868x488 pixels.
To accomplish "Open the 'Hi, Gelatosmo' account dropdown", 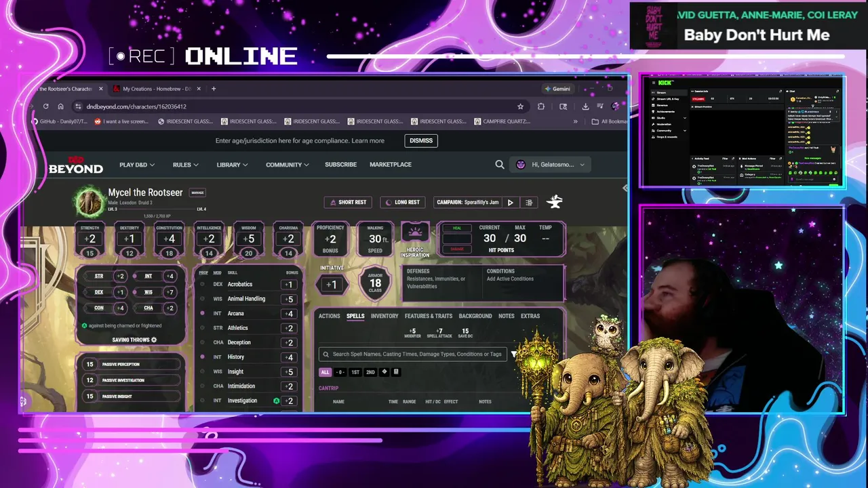I will point(550,165).
